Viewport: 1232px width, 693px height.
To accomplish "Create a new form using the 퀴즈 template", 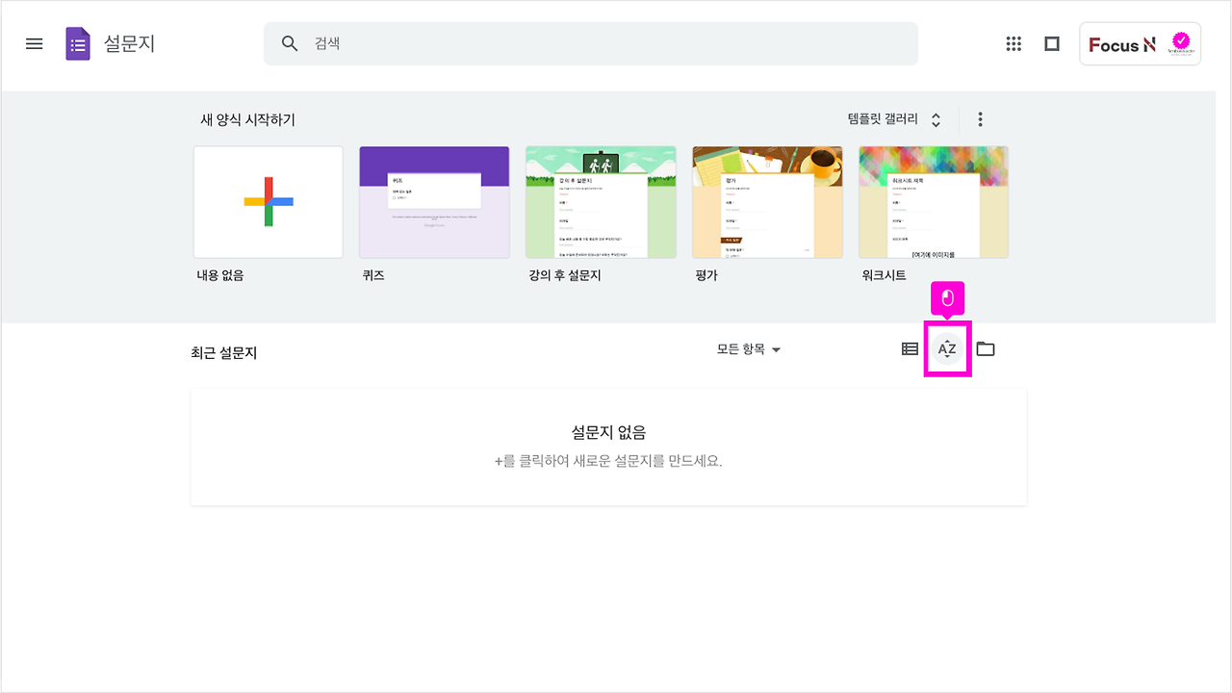I will [434, 202].
